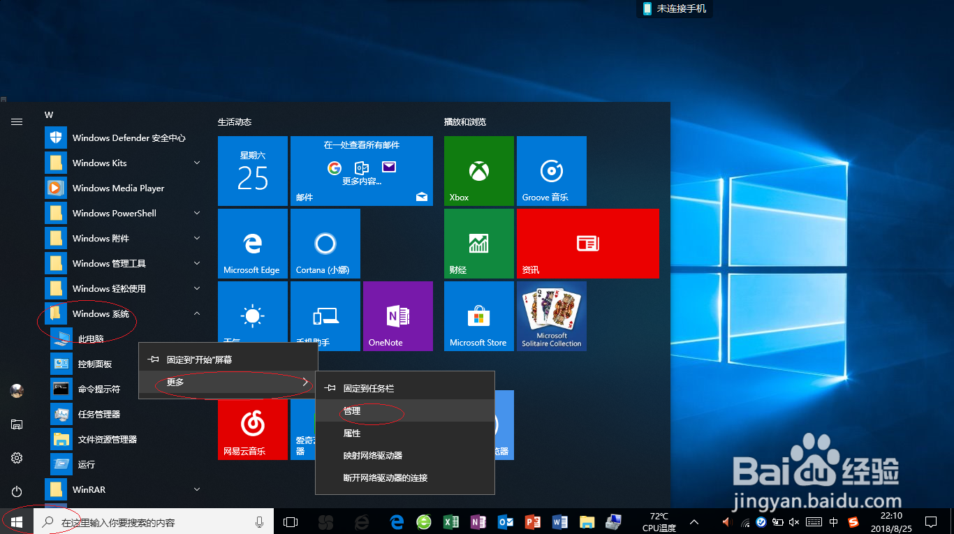Click the muted volume tray icon
Viewport: 954px width, 534px height.
point(794,521)
